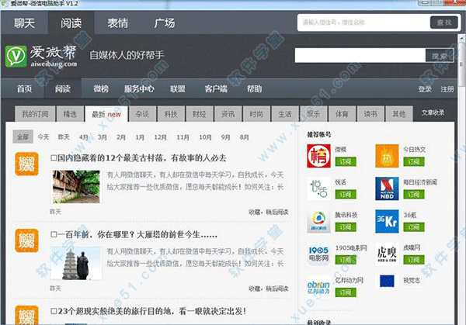
Task: Open the 1905电影网 account icon
Action: pyautogui.click(x=318, y=254)
